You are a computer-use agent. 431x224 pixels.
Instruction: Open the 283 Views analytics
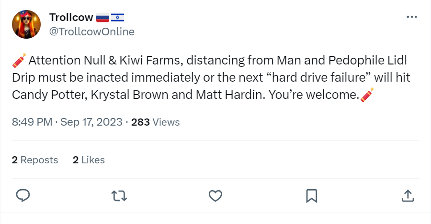coord(155,122)
